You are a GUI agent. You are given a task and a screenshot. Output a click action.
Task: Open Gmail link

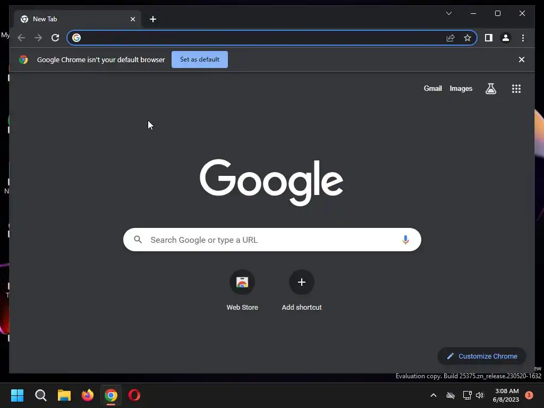[x=432, y=89]
